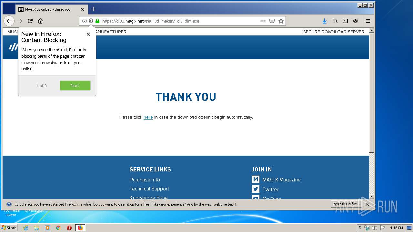Click the forward navigation arrow
The width and height of the screenshot is (413, 232).
pos(20,21)
